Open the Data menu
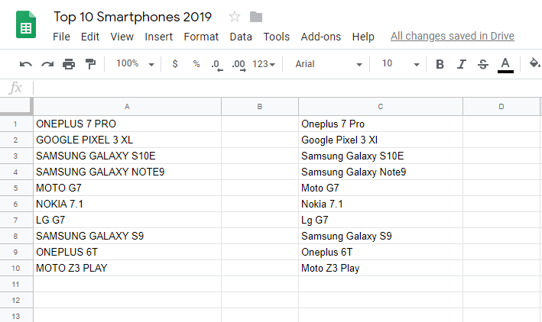The image size is (542, 322). pos(241,37)
